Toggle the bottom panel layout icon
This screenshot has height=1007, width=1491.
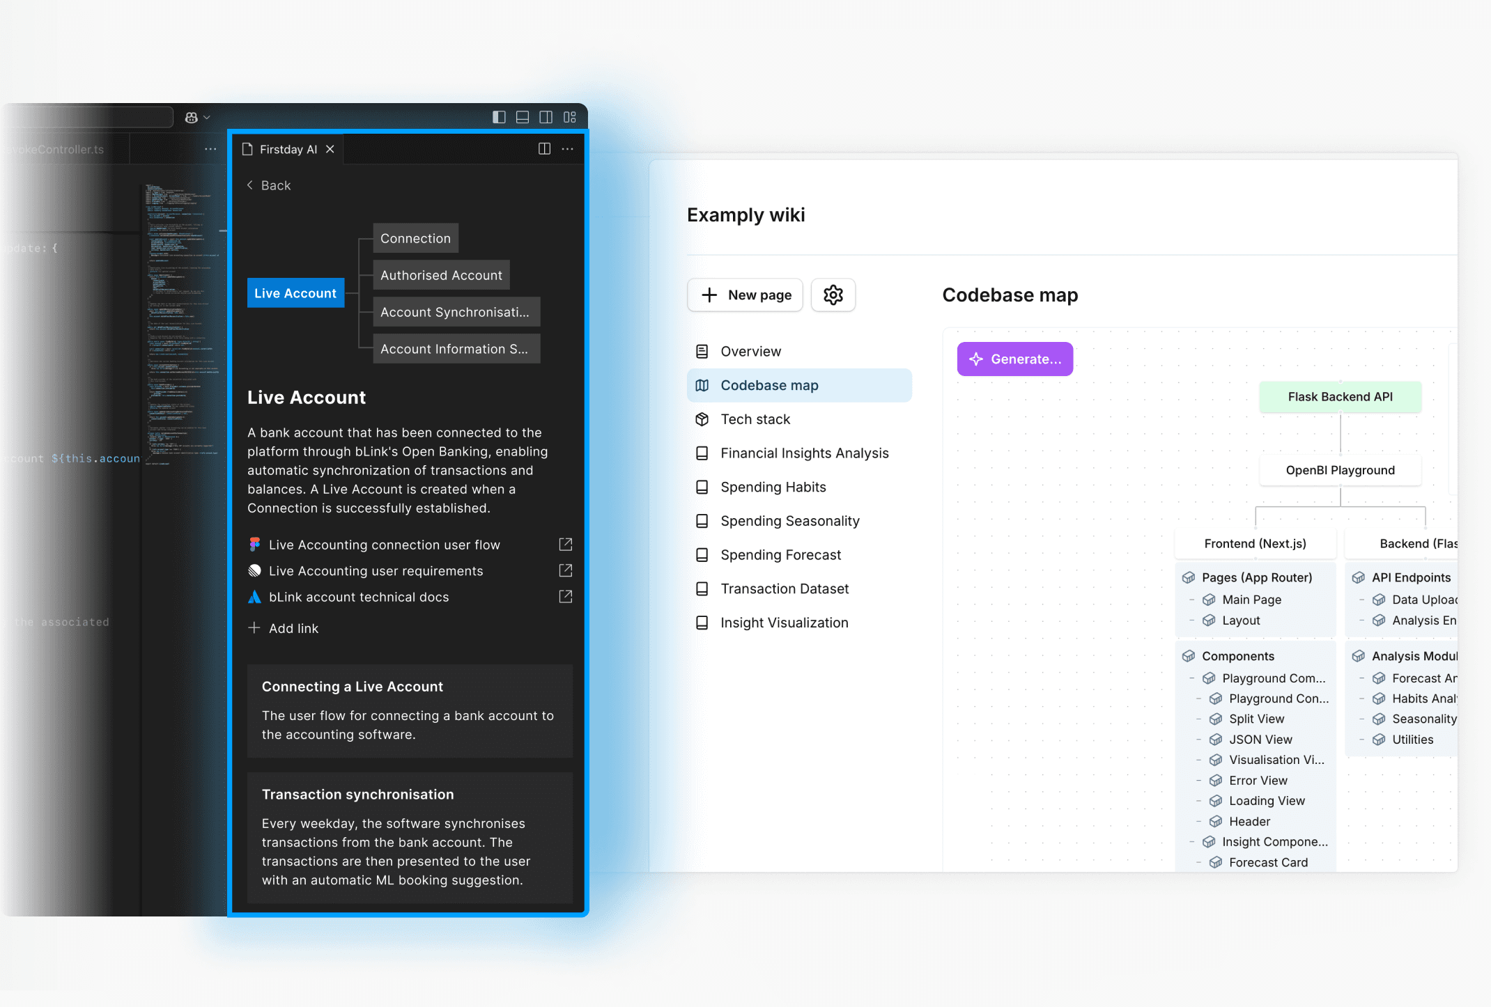tap(523, 117)
